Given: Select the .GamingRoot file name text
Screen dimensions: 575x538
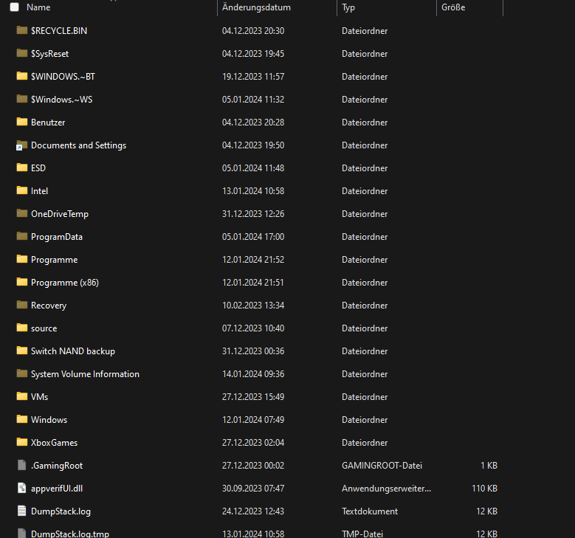Looking at the screenshot, I should tap(57, 466).
